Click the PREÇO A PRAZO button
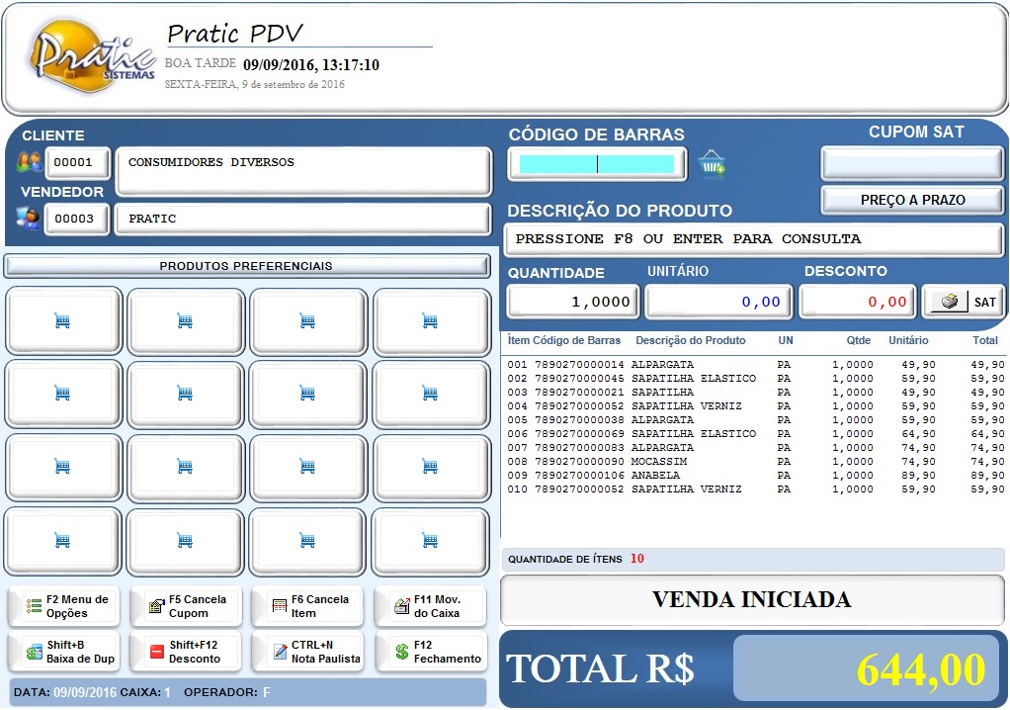This screenshot has width=1010, height=710. (x=912, y=201)
